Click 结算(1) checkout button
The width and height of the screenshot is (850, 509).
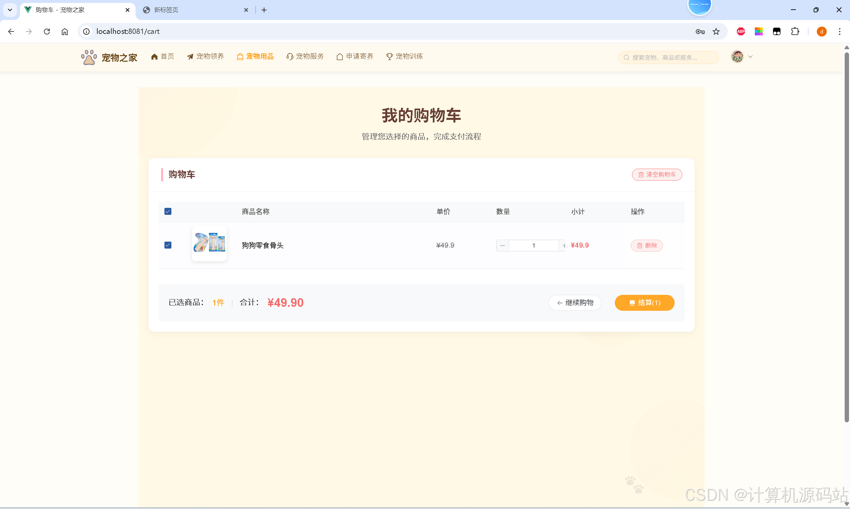[x=644, y=303]
